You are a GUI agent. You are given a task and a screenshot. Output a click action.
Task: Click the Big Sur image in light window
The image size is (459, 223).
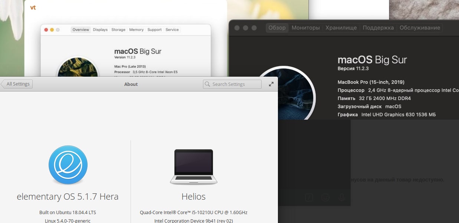pyautogui.click(x=78, y=67)
